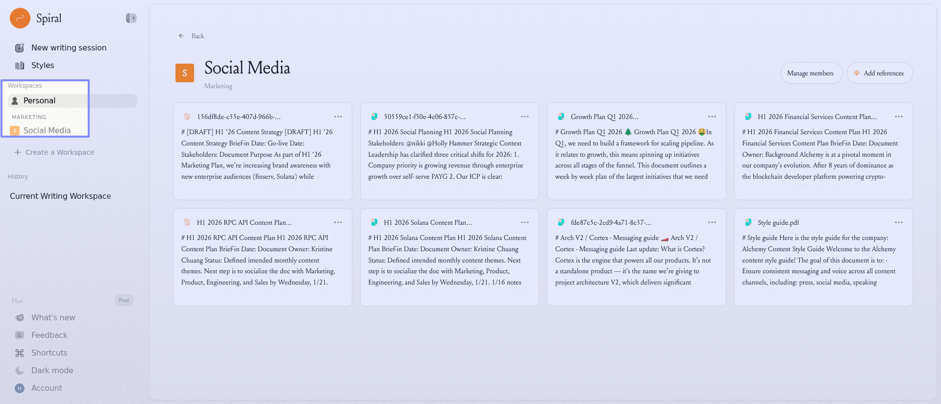The width and height of the screenshot is (941, 404).
Task: Collapse the sidebar panel
Action: [131, 18]
